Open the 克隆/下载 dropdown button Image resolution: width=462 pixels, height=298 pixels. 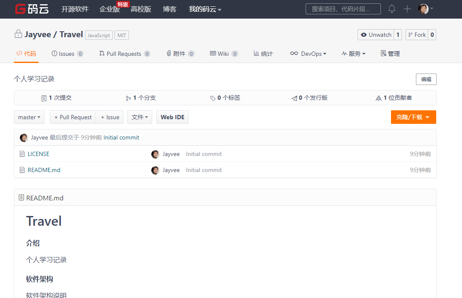click(413, 117)
